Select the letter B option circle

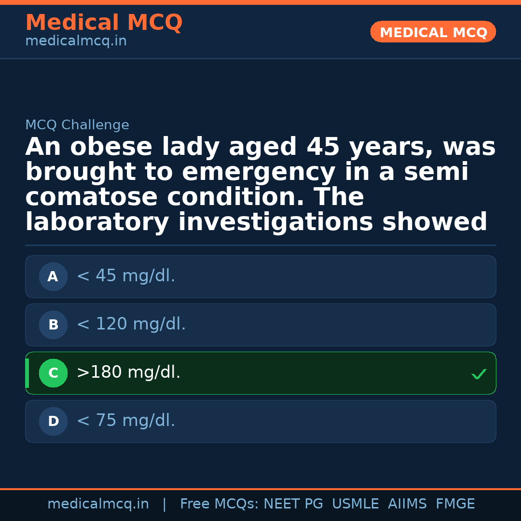[x=53, y=325]
